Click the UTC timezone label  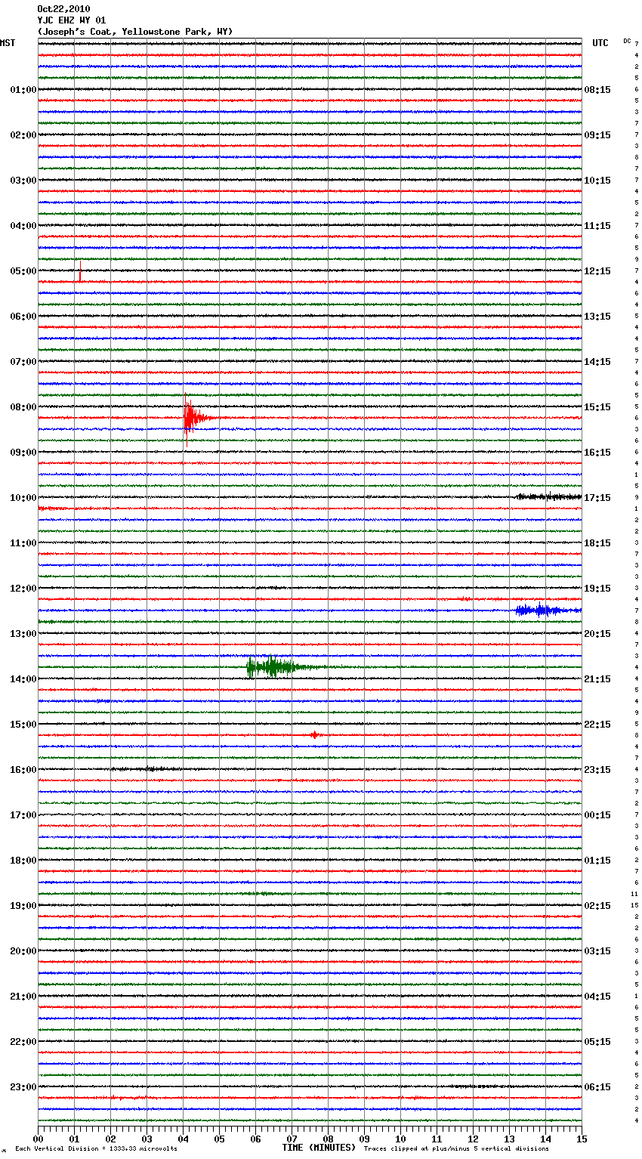click(600, 43)
